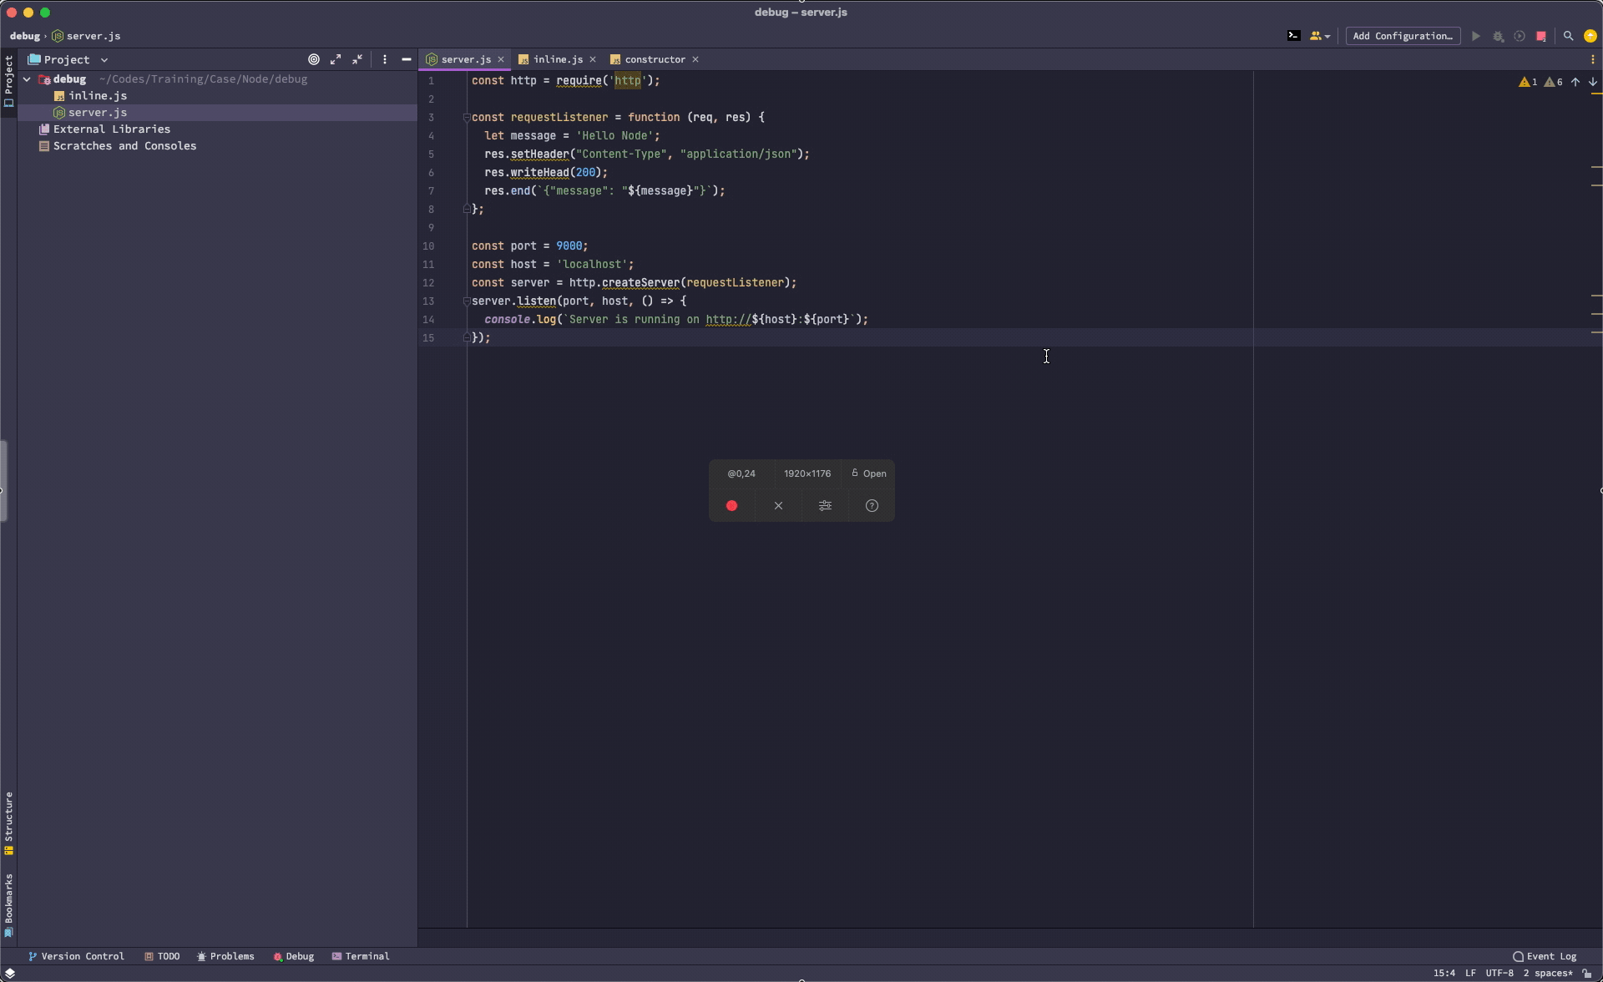Start capture with the red record button
The height and width of the screenshot is (982, 1603).
tap(732, 506)
